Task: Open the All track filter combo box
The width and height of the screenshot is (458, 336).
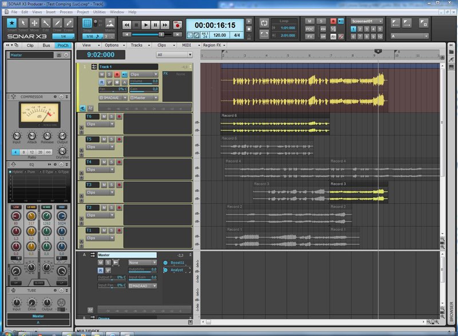Action: tap(174, 55)
